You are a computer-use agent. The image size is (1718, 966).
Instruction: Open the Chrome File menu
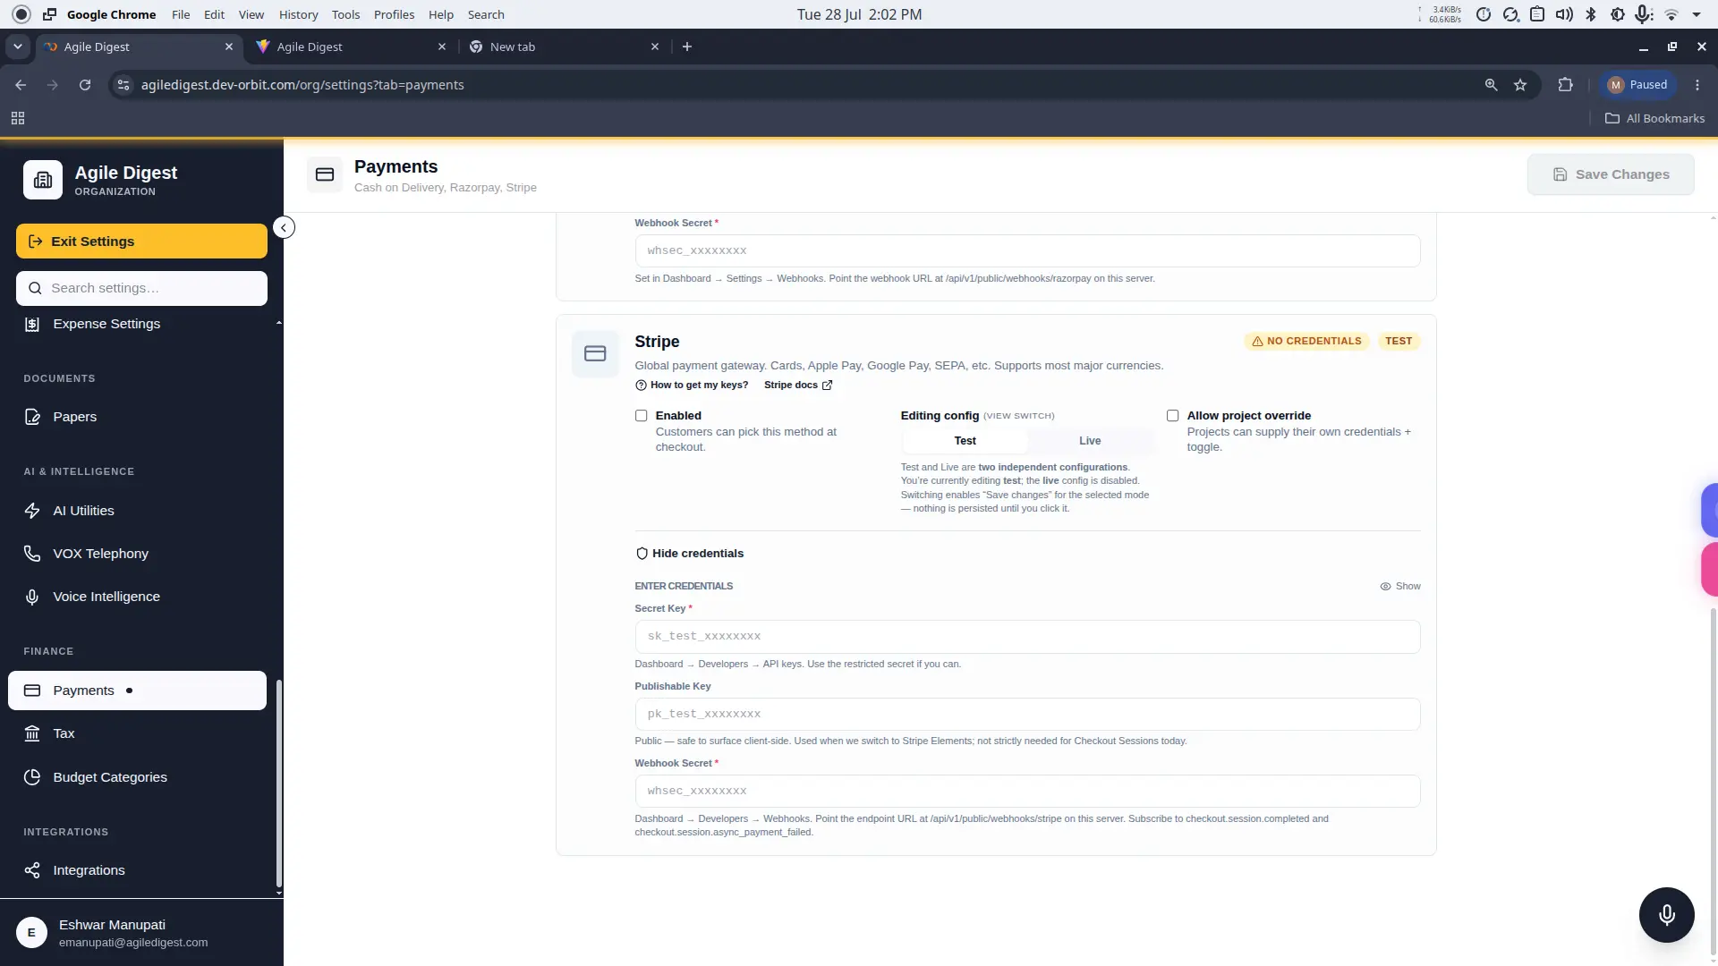(x=181, y=14)
